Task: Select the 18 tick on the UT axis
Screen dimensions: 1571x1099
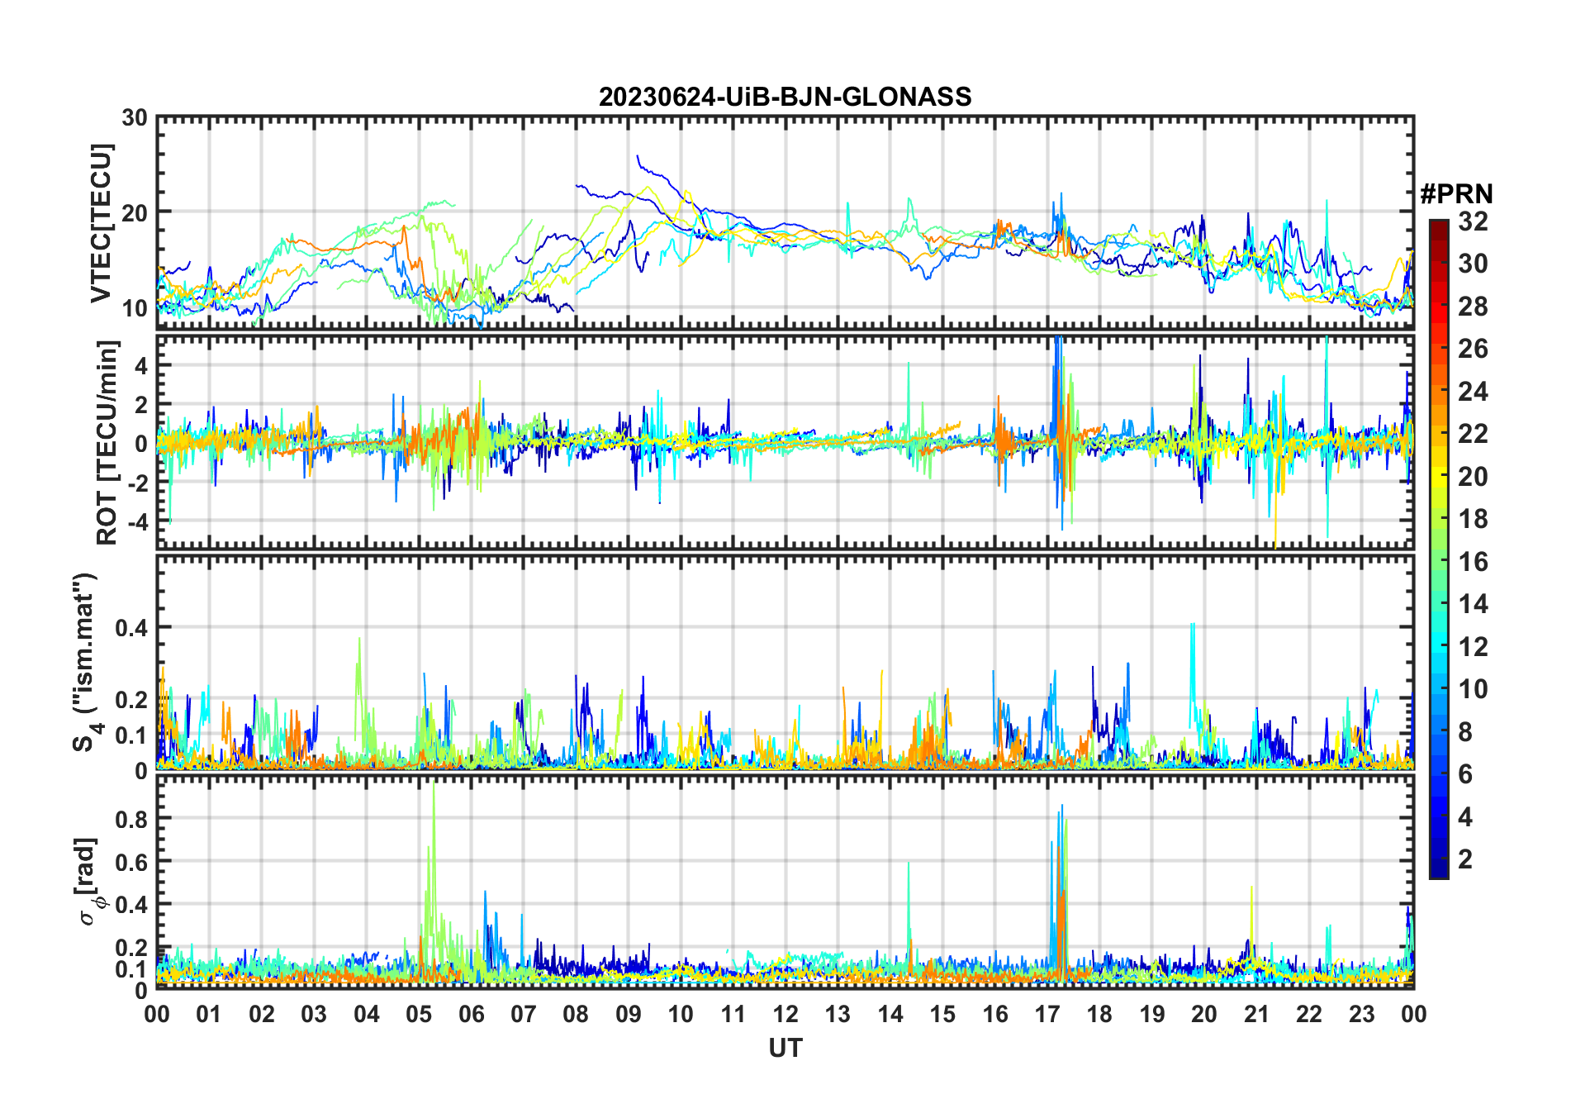Action: coord(1099,1014)
